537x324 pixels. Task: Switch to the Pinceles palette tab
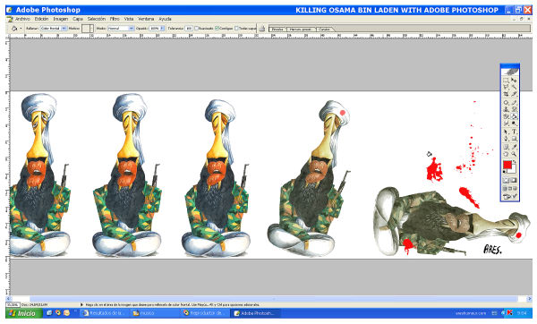coord(277,30)
